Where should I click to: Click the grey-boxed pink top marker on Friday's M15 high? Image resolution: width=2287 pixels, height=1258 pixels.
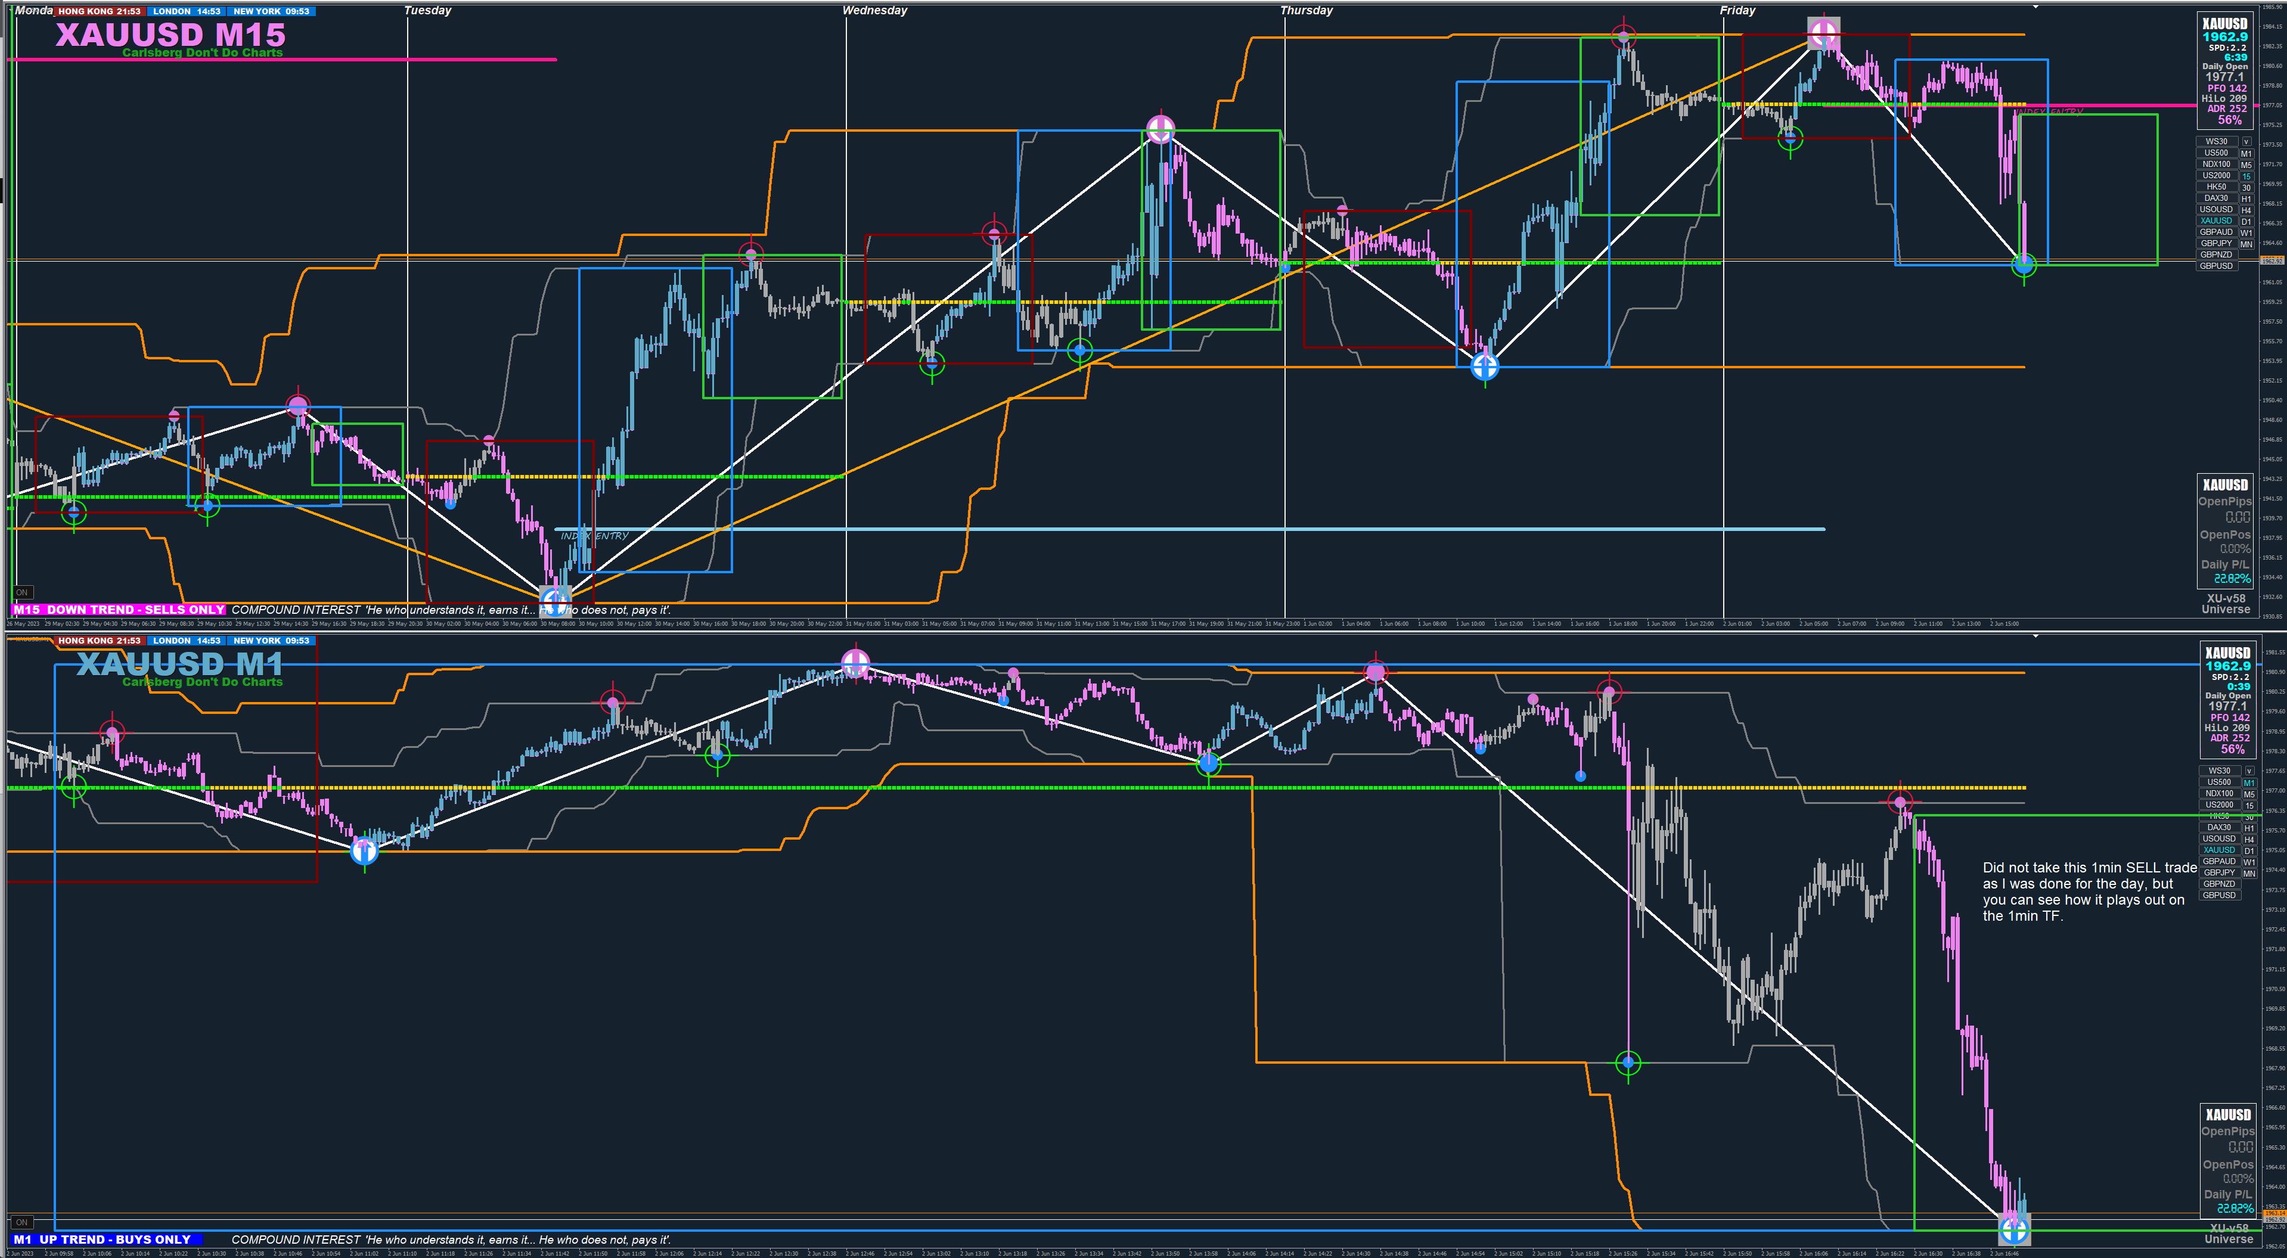(1823, 34)
